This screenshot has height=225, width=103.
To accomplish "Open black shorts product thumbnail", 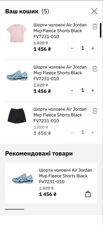I will (17, 116).
